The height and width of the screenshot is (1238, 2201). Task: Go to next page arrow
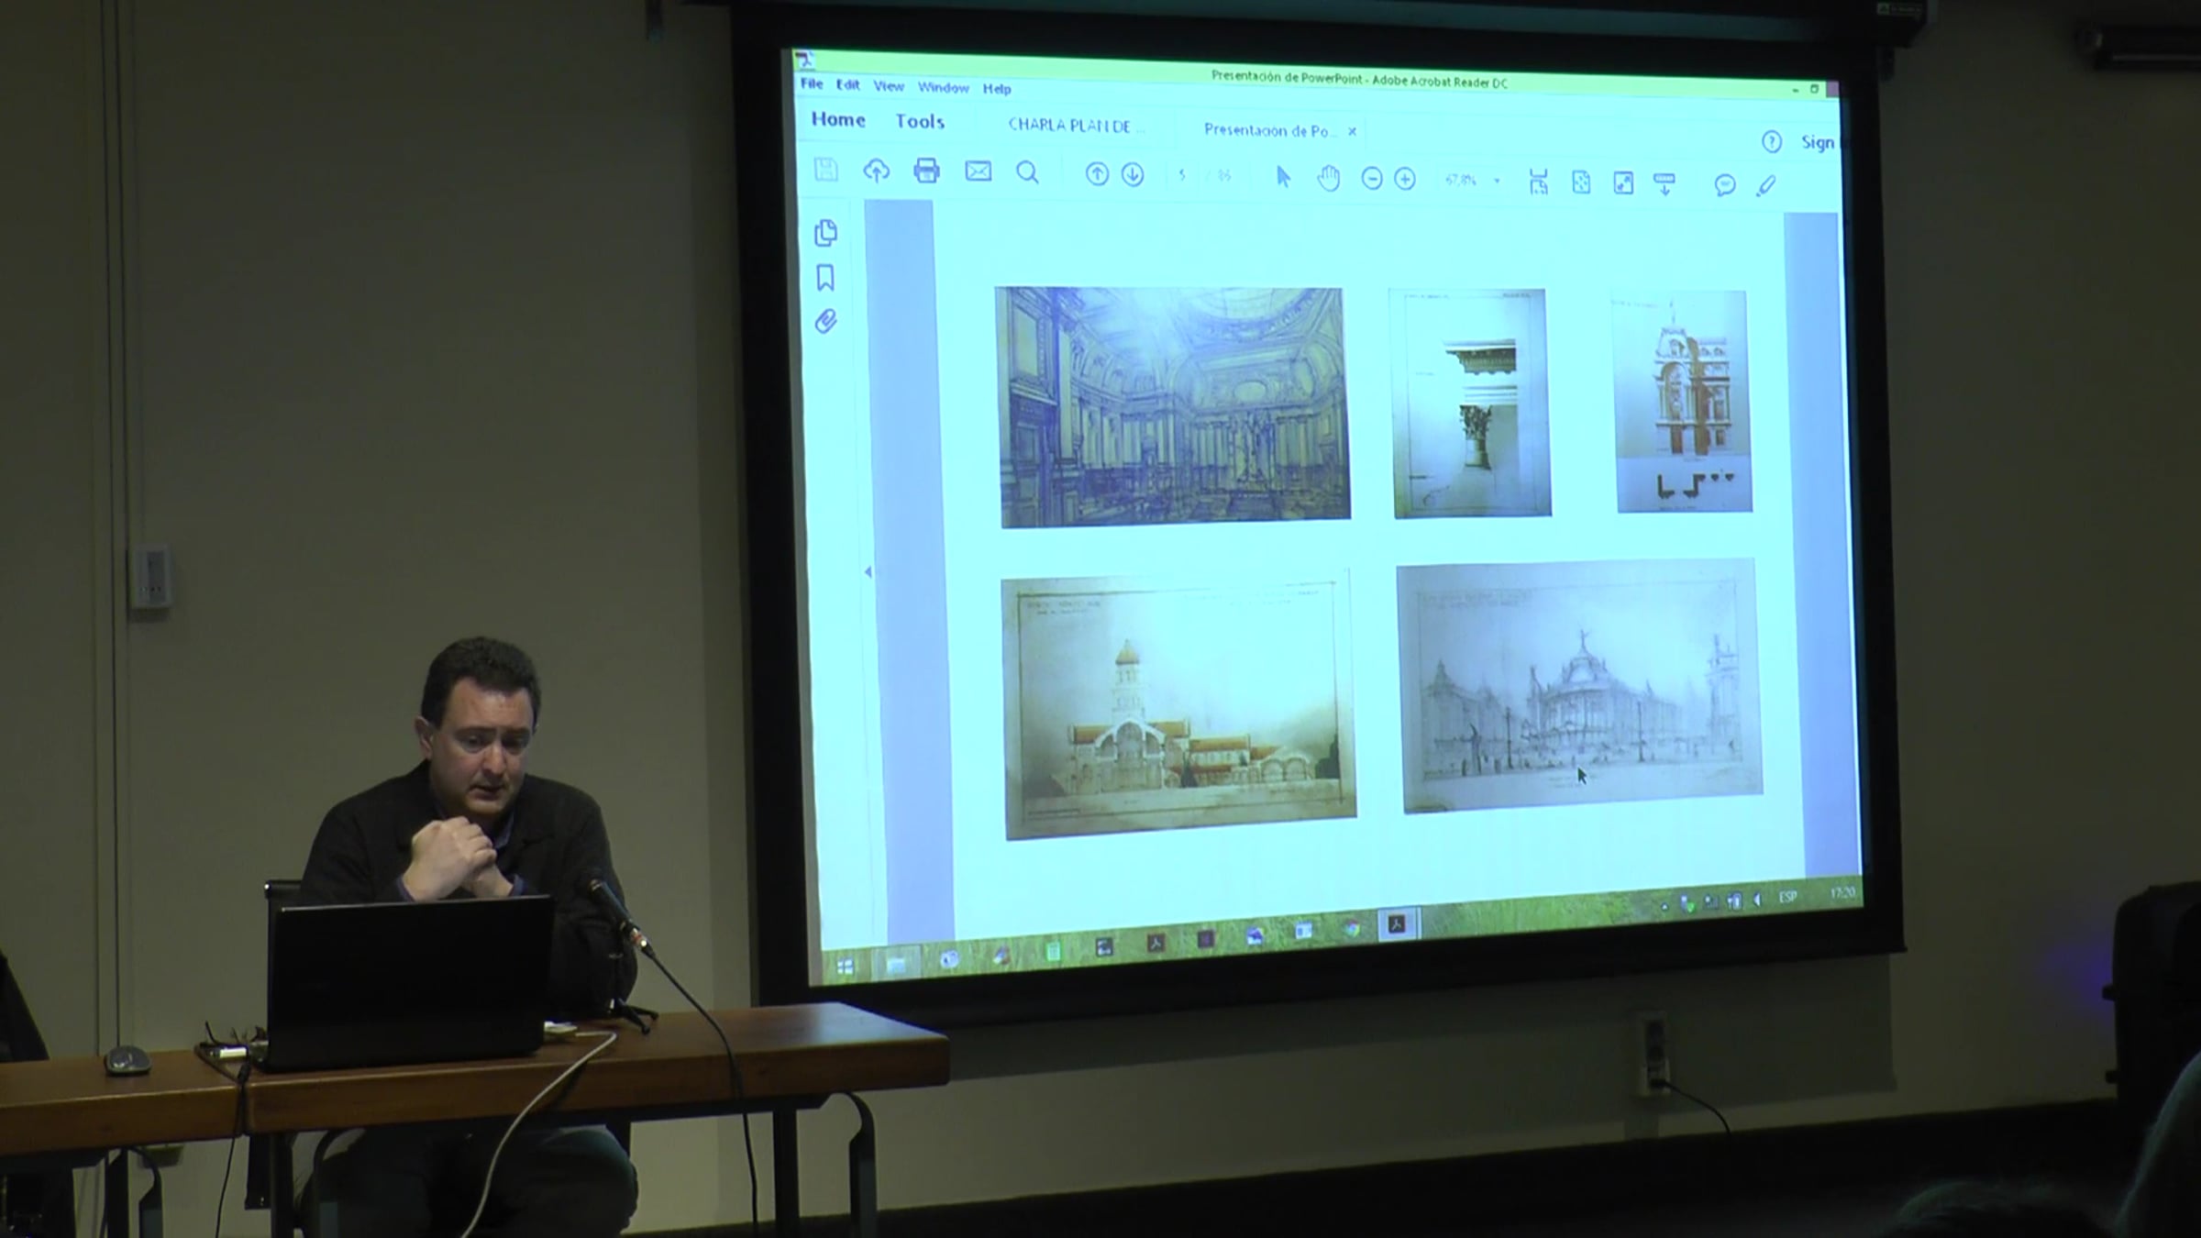1133,174
